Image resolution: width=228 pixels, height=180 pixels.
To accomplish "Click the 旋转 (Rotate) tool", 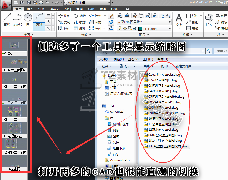I will tap(80, 16).
